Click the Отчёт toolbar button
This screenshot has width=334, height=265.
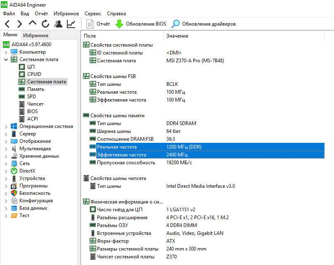99,24
